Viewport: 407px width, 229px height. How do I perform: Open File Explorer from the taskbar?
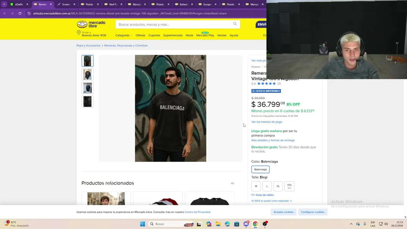[218, 224]
